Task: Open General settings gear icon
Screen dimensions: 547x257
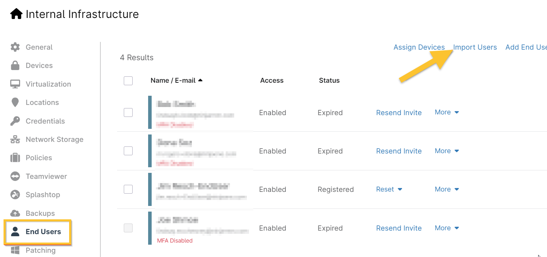Action: point(15,47)
